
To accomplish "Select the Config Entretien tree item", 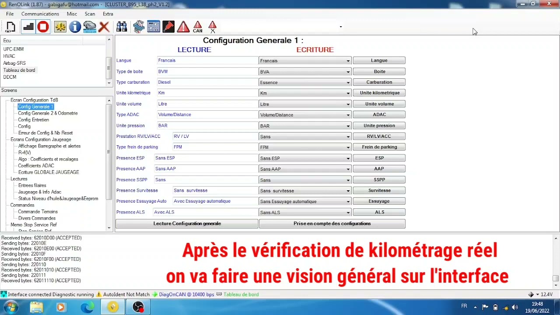I will [x=33, y=120].
